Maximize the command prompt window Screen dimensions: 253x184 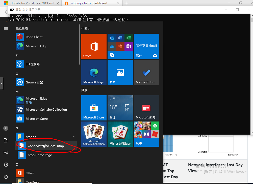(237, 10)
